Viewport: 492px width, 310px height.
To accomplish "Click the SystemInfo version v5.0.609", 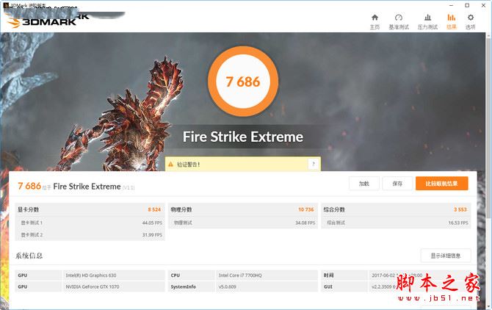I will point(228,286).
